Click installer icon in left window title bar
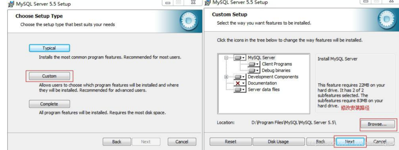 (x=11, y=4)
